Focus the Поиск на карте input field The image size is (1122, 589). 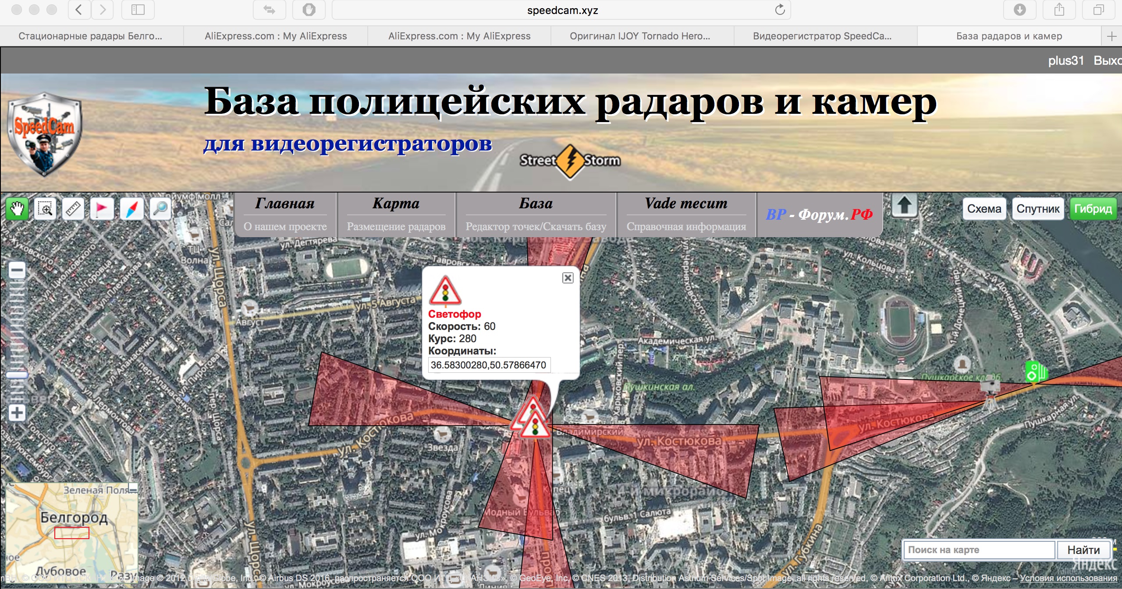point(978,550)
